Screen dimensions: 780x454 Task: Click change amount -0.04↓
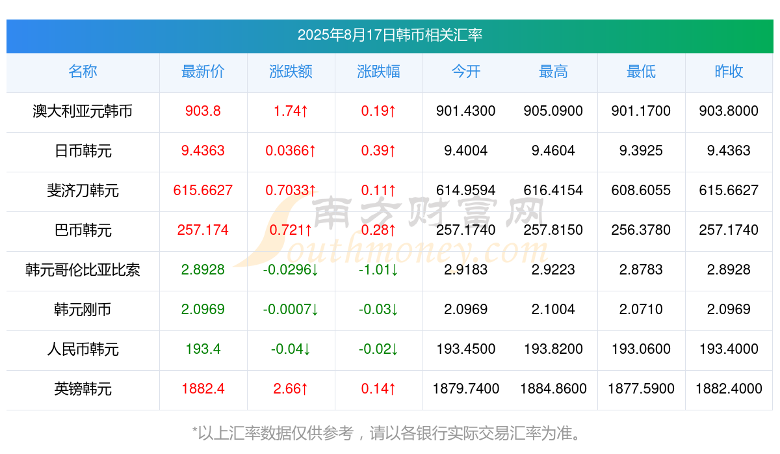[x=291, y=349]
